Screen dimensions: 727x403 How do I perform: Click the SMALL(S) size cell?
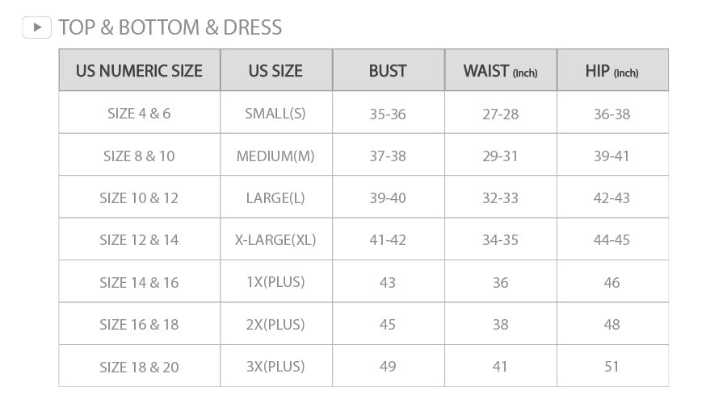click(275, 114)
